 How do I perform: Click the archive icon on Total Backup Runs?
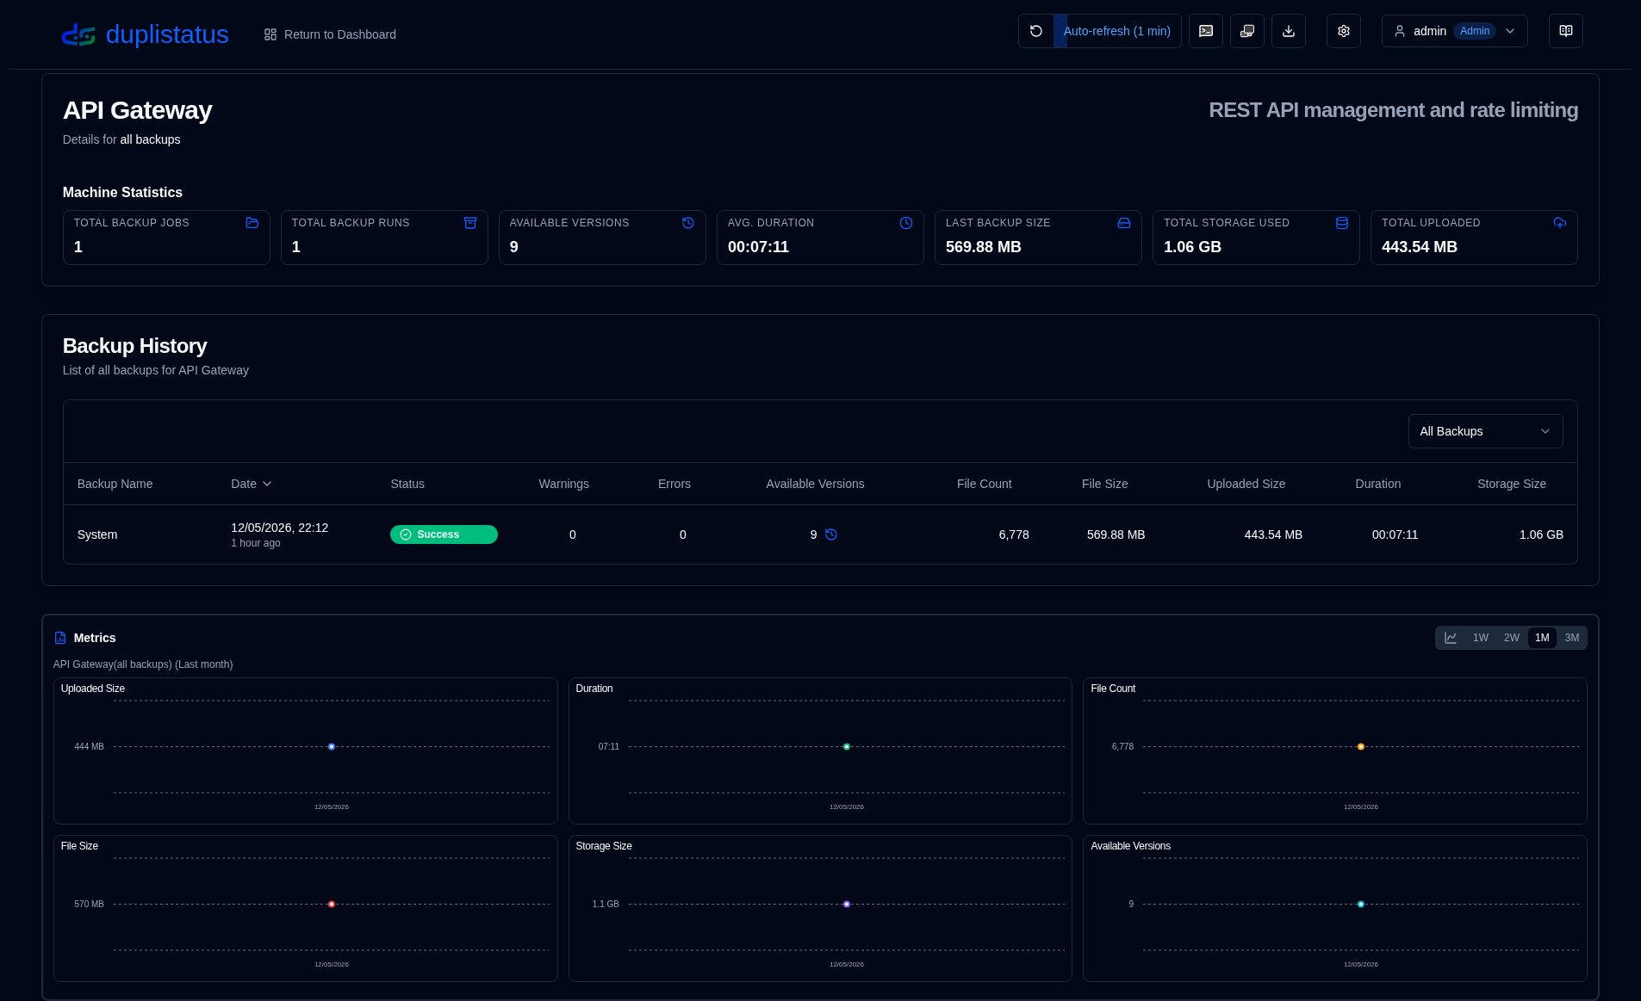coord(470,223)
